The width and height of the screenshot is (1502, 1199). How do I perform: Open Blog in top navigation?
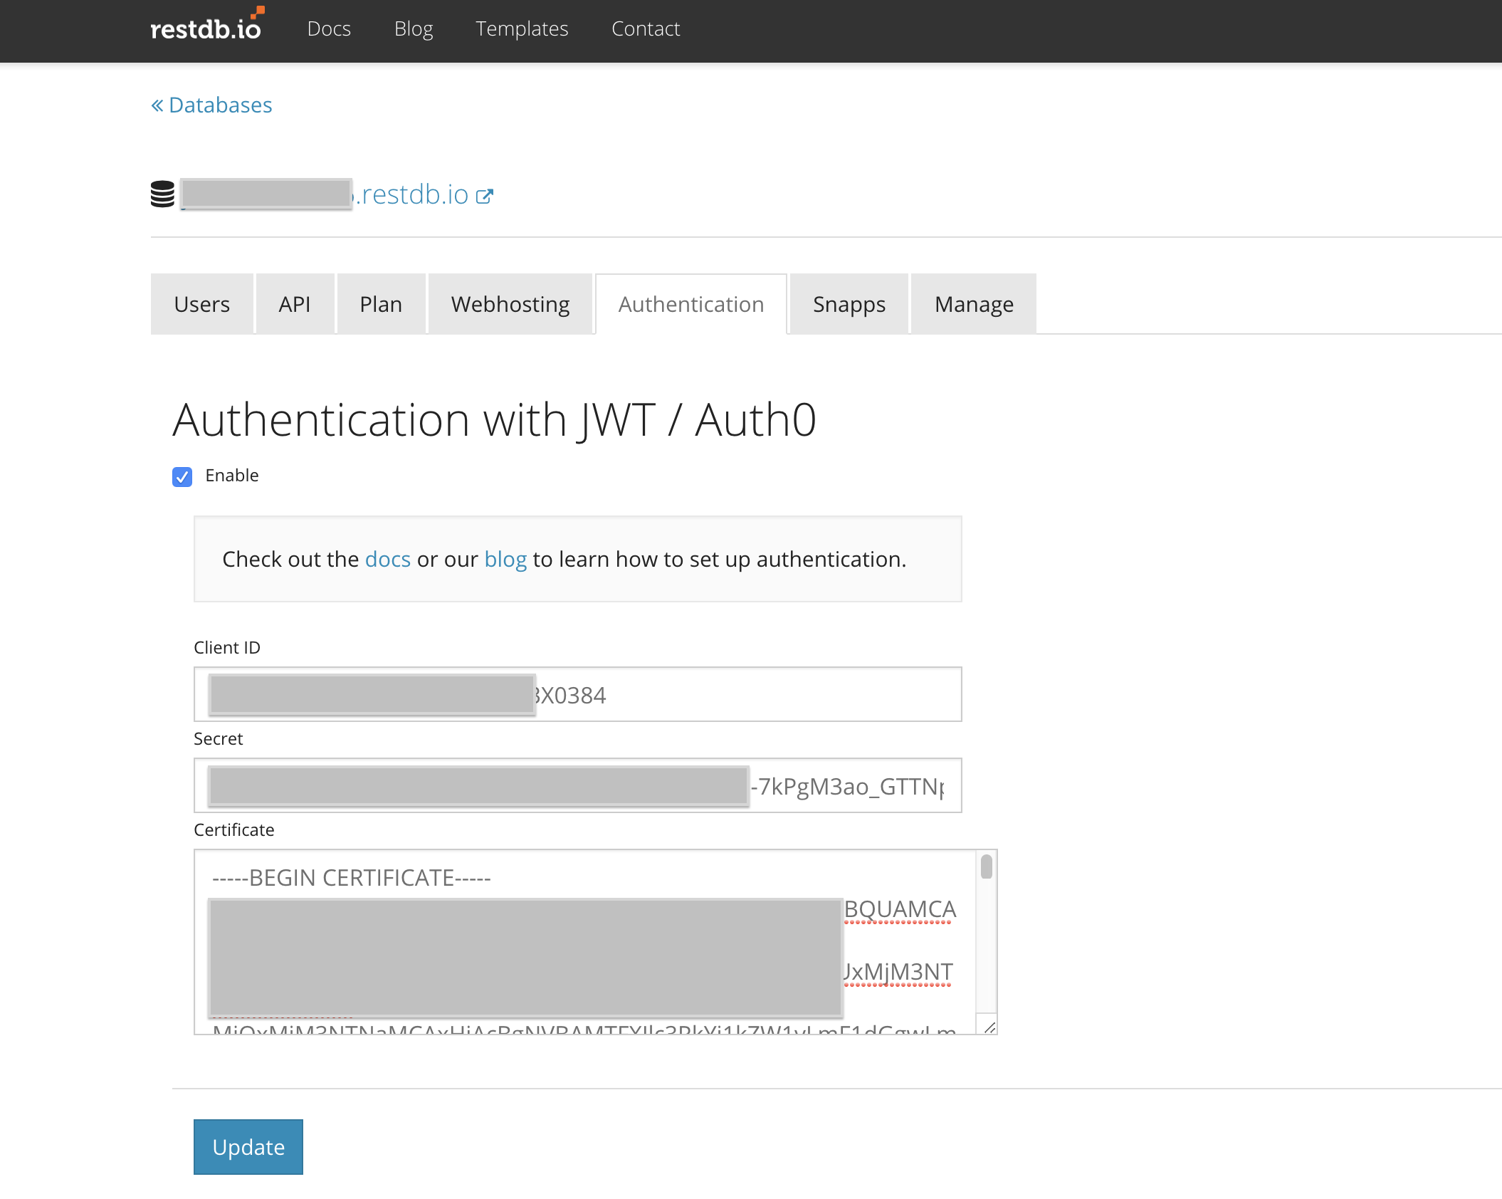(x=414, y=28)
